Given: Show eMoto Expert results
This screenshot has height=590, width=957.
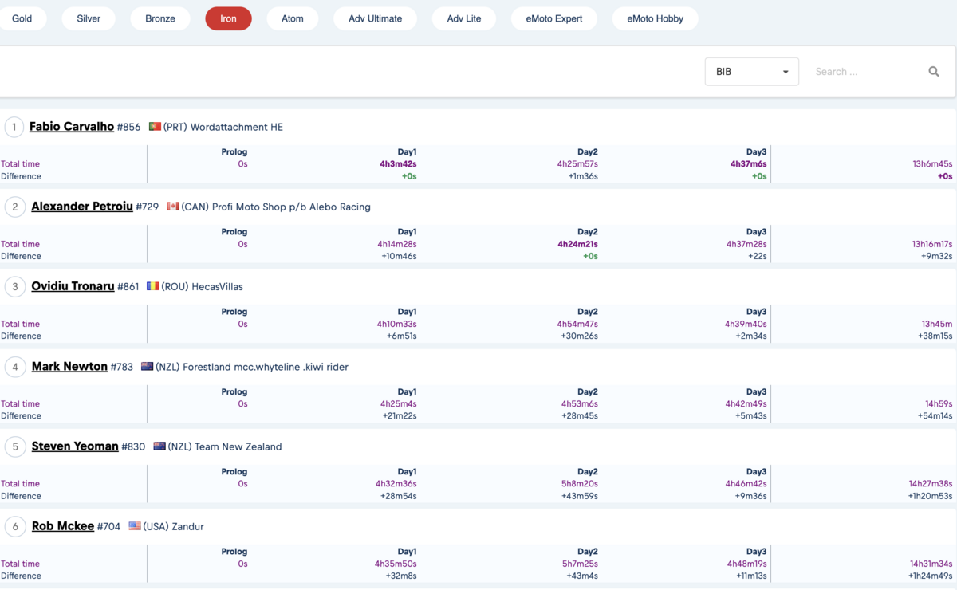Looking at the screenshot, I should tap(554, 18).
